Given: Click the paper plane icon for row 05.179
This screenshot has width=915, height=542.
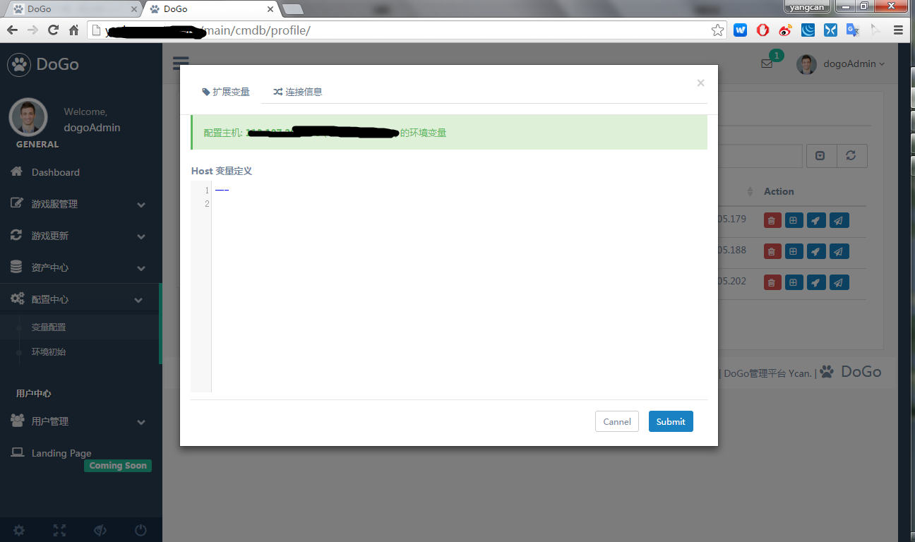Looking at the screenshot, I should 839,220.
